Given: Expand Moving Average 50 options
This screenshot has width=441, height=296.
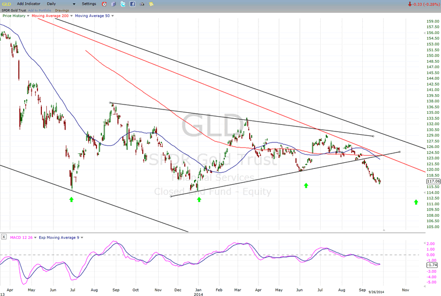Looking at the screenshot, I should point(112,16).
